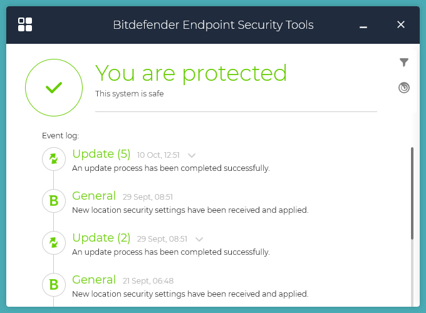
Task: Close the Bitdefender Endpoint Security Tools window
Action: [x=402, y=24]
